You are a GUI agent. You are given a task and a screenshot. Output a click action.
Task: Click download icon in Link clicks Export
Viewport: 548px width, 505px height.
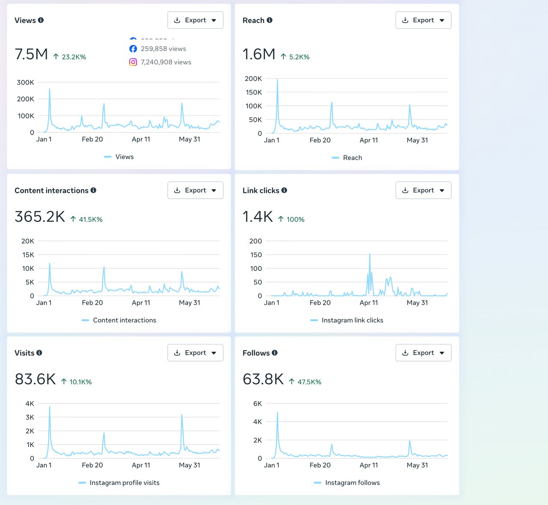click(405, 190)
